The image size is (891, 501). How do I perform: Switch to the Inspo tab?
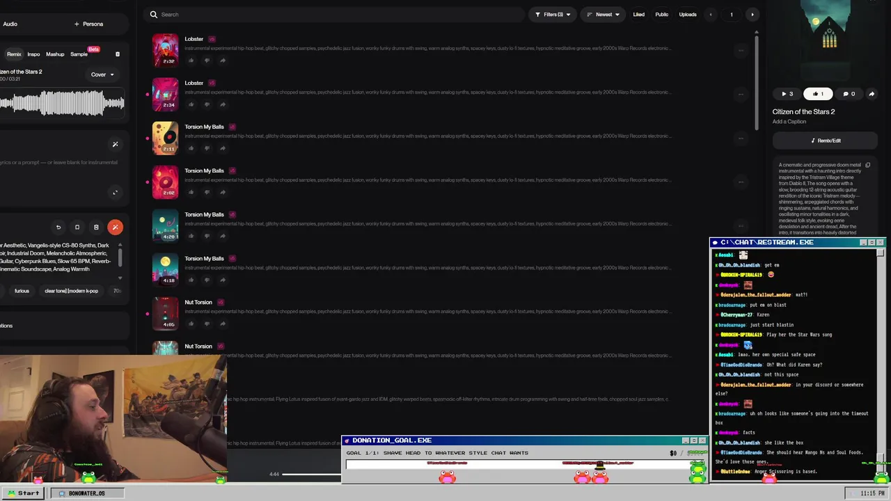[33, 54]
